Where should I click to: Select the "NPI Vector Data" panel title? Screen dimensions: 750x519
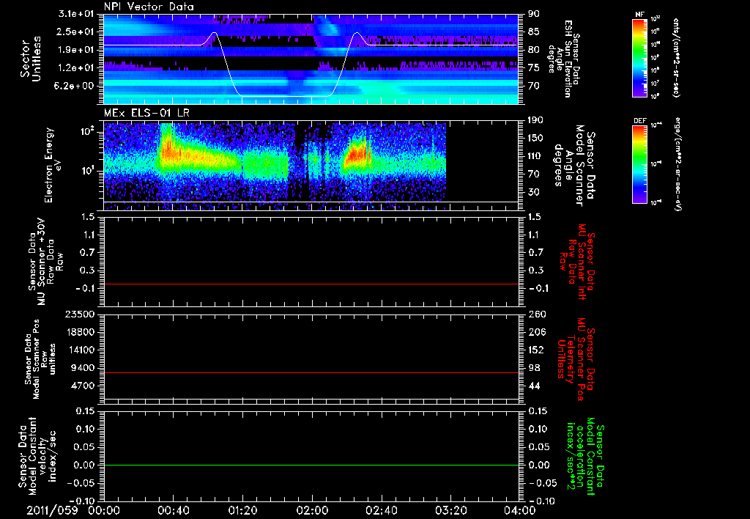(149, 7)
